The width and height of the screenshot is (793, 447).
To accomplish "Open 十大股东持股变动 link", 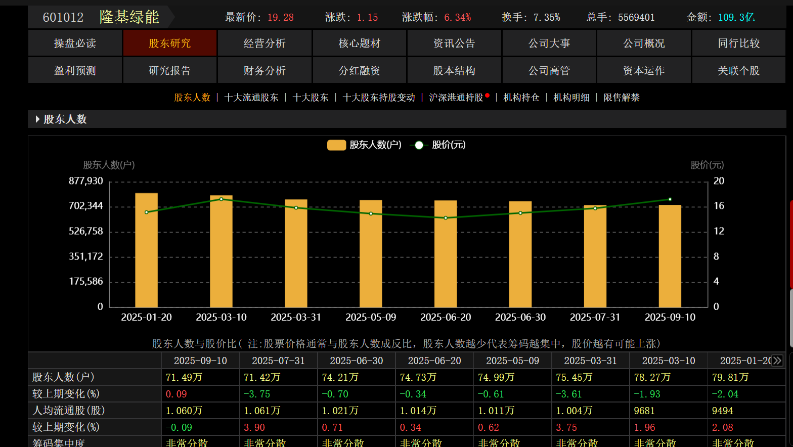I will coord(379,98).
